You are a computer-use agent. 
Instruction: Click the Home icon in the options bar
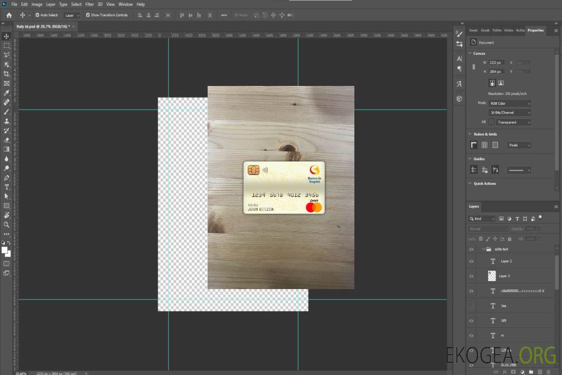[9, 15]
